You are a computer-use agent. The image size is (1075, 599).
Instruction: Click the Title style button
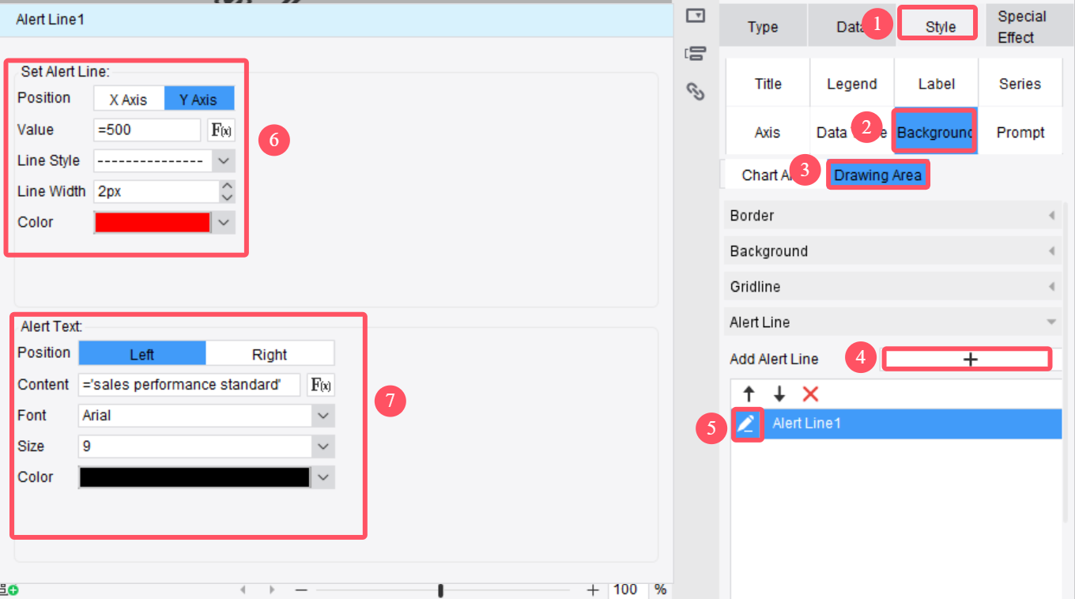click(768, 84)
